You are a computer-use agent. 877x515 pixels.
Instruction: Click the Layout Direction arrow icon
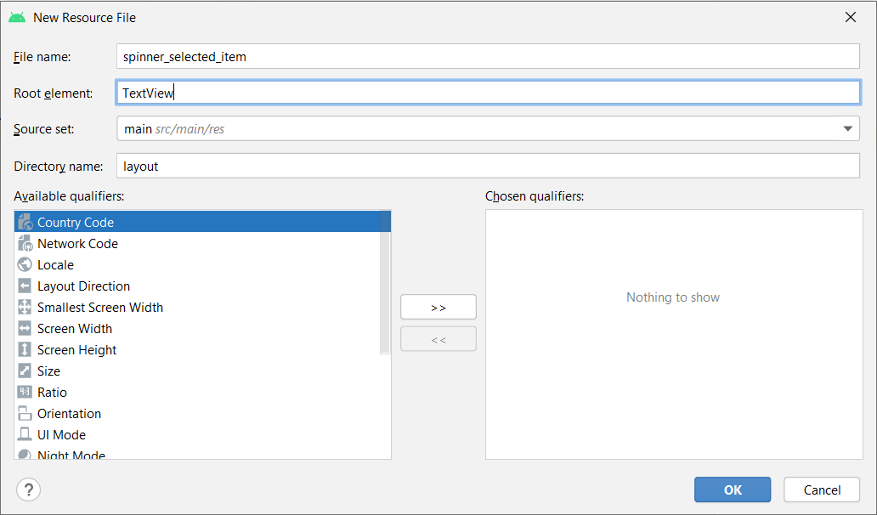[x=25, y=286]
